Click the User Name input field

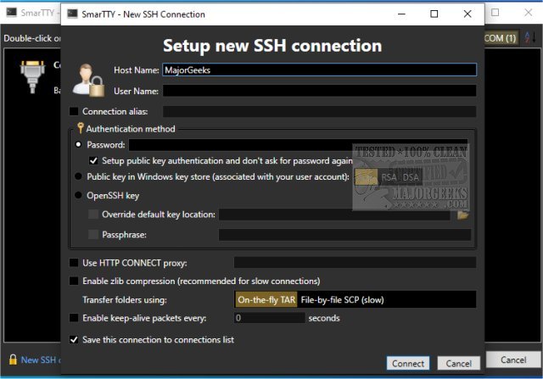[x=319, y=91]
